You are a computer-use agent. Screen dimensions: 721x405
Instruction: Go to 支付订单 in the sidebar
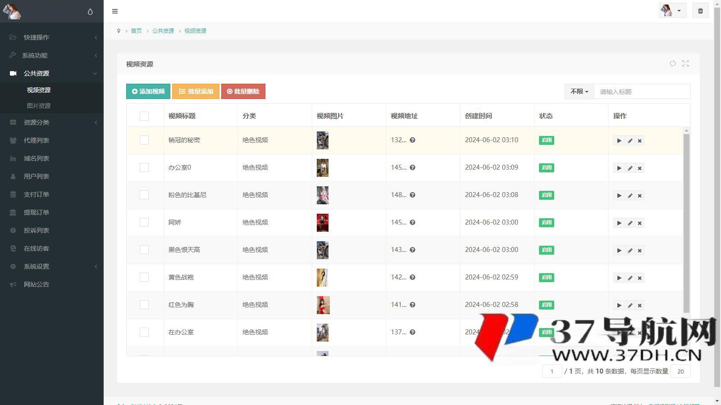(37, 194)
